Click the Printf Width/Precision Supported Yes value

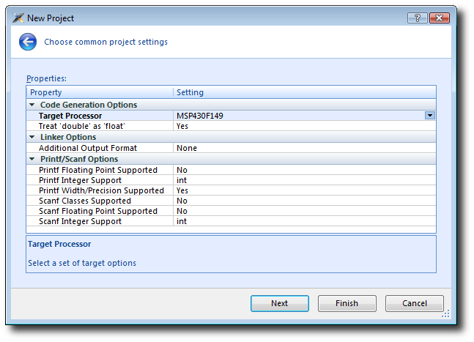(182, 190)
